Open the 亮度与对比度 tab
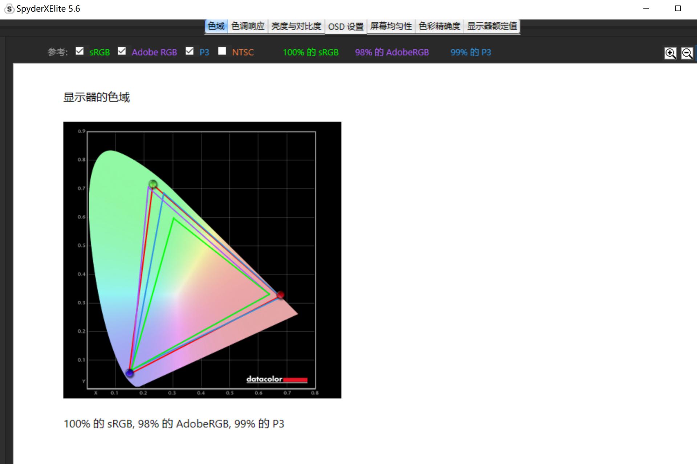This screenshot has width=697, height=464. coord(296,27)
